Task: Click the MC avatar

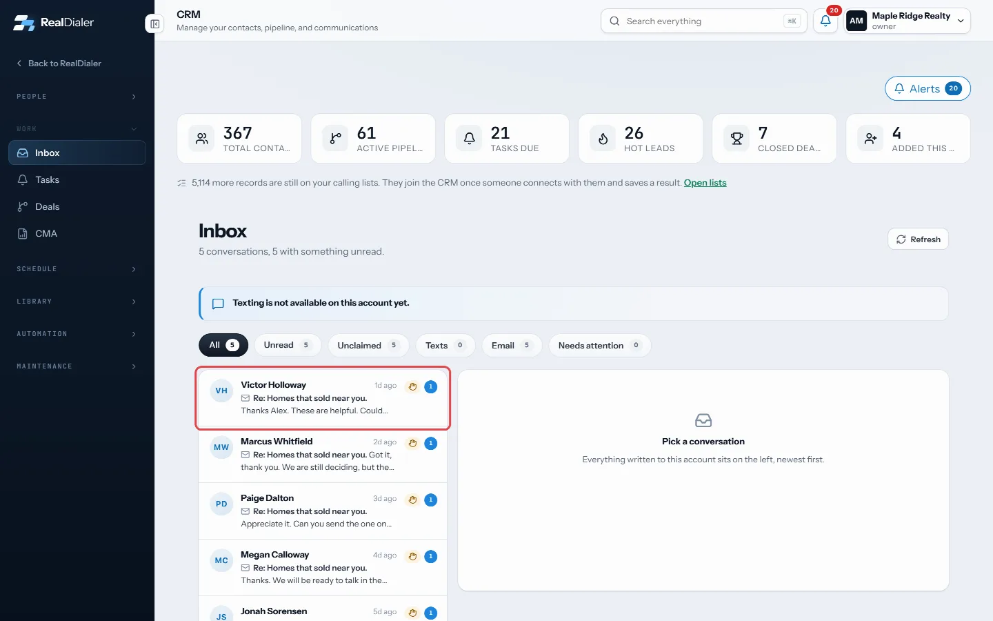Action: click(221, 560)
